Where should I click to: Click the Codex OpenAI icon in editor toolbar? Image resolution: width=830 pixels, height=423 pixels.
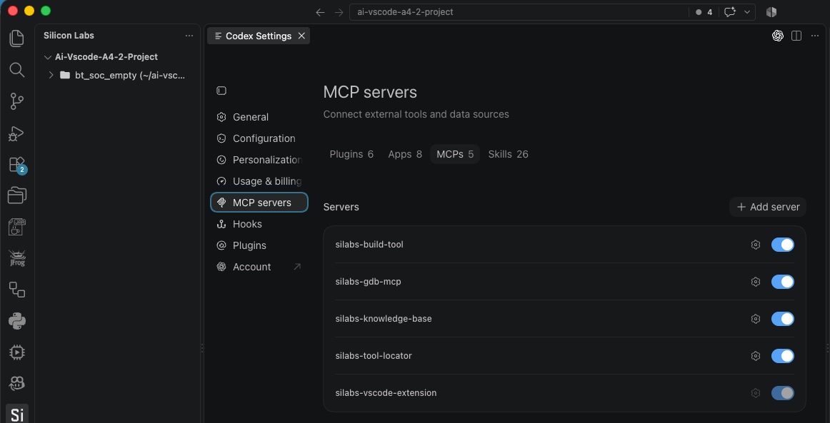(778, 36)
